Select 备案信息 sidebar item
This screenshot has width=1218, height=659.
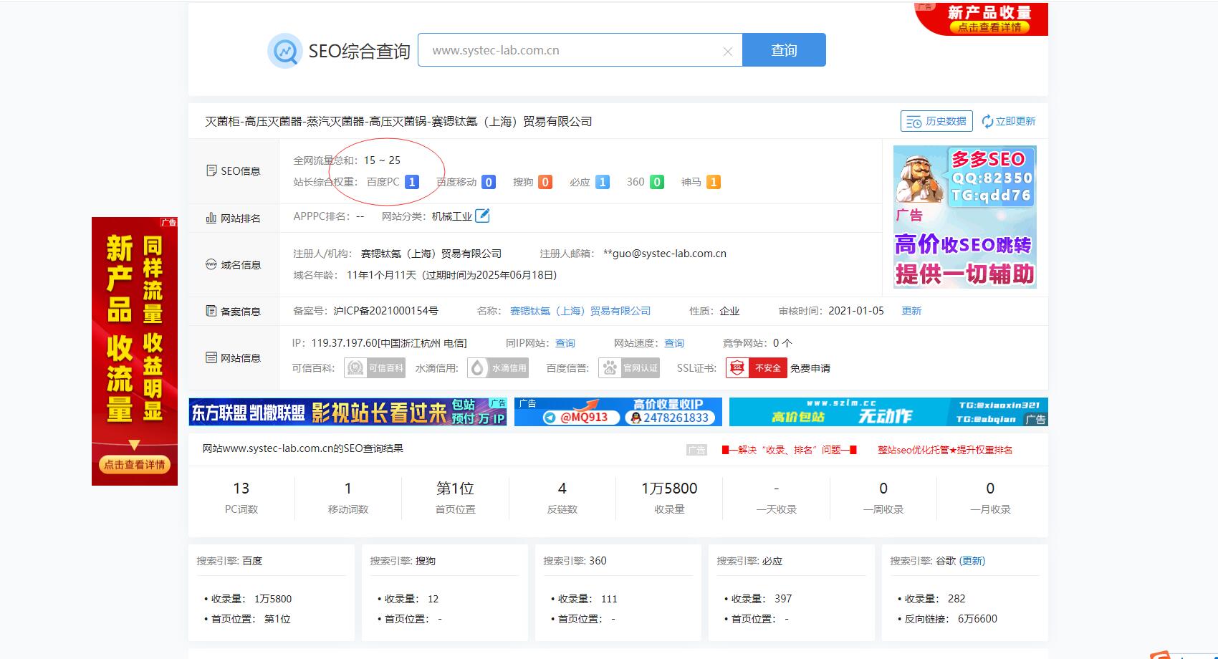234,312
